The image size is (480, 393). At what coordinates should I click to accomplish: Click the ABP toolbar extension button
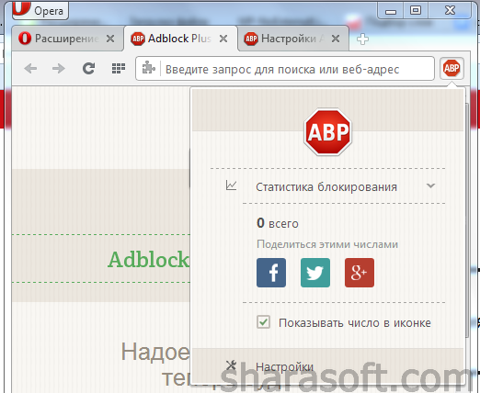tap(451, 68)
